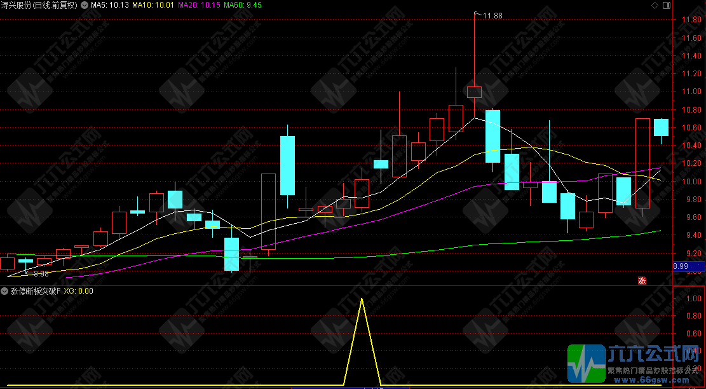Click the 8.99 price tag on axis

click(x=680, y=266)
